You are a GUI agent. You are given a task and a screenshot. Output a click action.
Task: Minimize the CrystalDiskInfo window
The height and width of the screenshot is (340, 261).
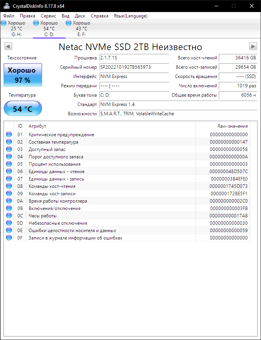(x=216, y=6)
